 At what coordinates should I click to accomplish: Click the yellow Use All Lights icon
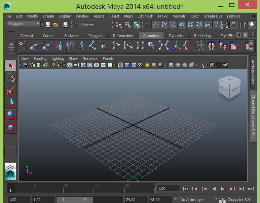[147, 65]
